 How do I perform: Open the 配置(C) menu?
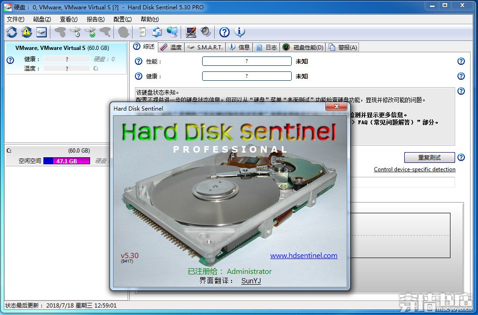(122, 19)
